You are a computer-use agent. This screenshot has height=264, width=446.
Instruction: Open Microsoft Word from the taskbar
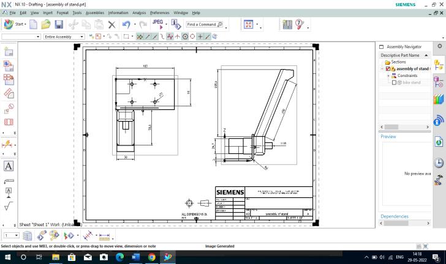[135, 257]
